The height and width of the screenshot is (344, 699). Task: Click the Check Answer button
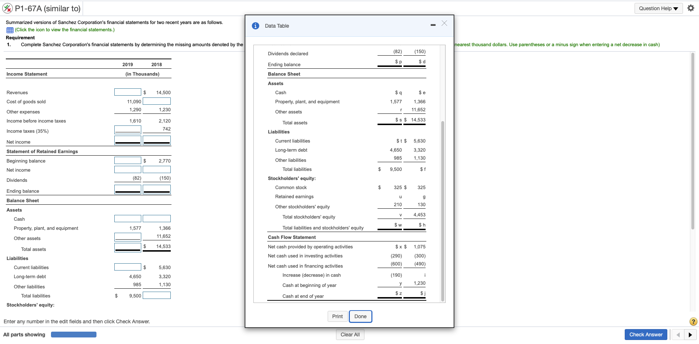(646, 335)
